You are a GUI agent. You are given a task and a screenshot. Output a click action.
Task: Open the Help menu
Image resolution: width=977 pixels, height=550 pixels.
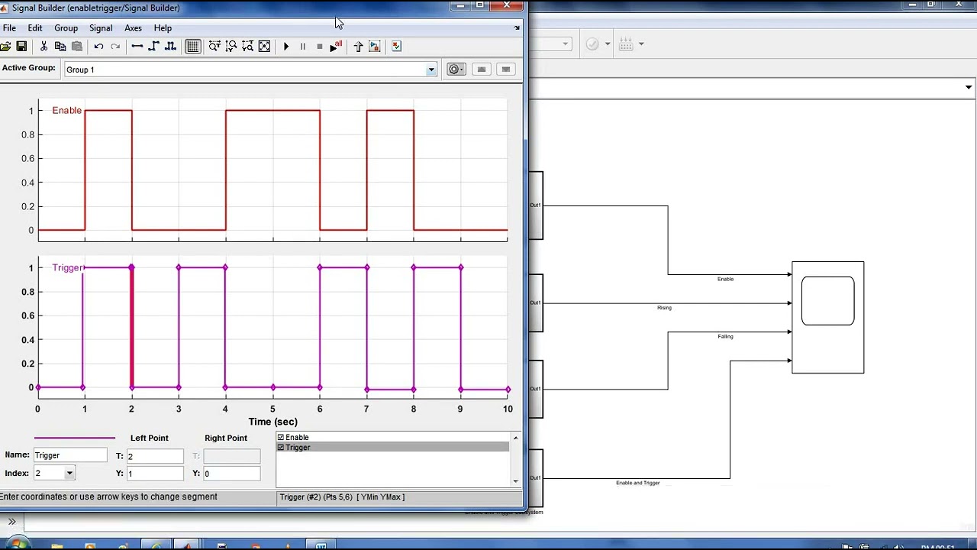[163, 28]
